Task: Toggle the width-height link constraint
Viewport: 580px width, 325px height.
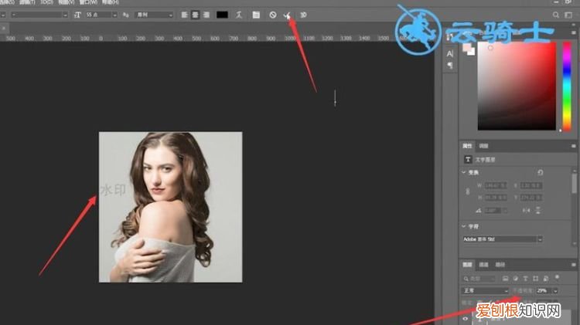Action: [x=466, y=191]
